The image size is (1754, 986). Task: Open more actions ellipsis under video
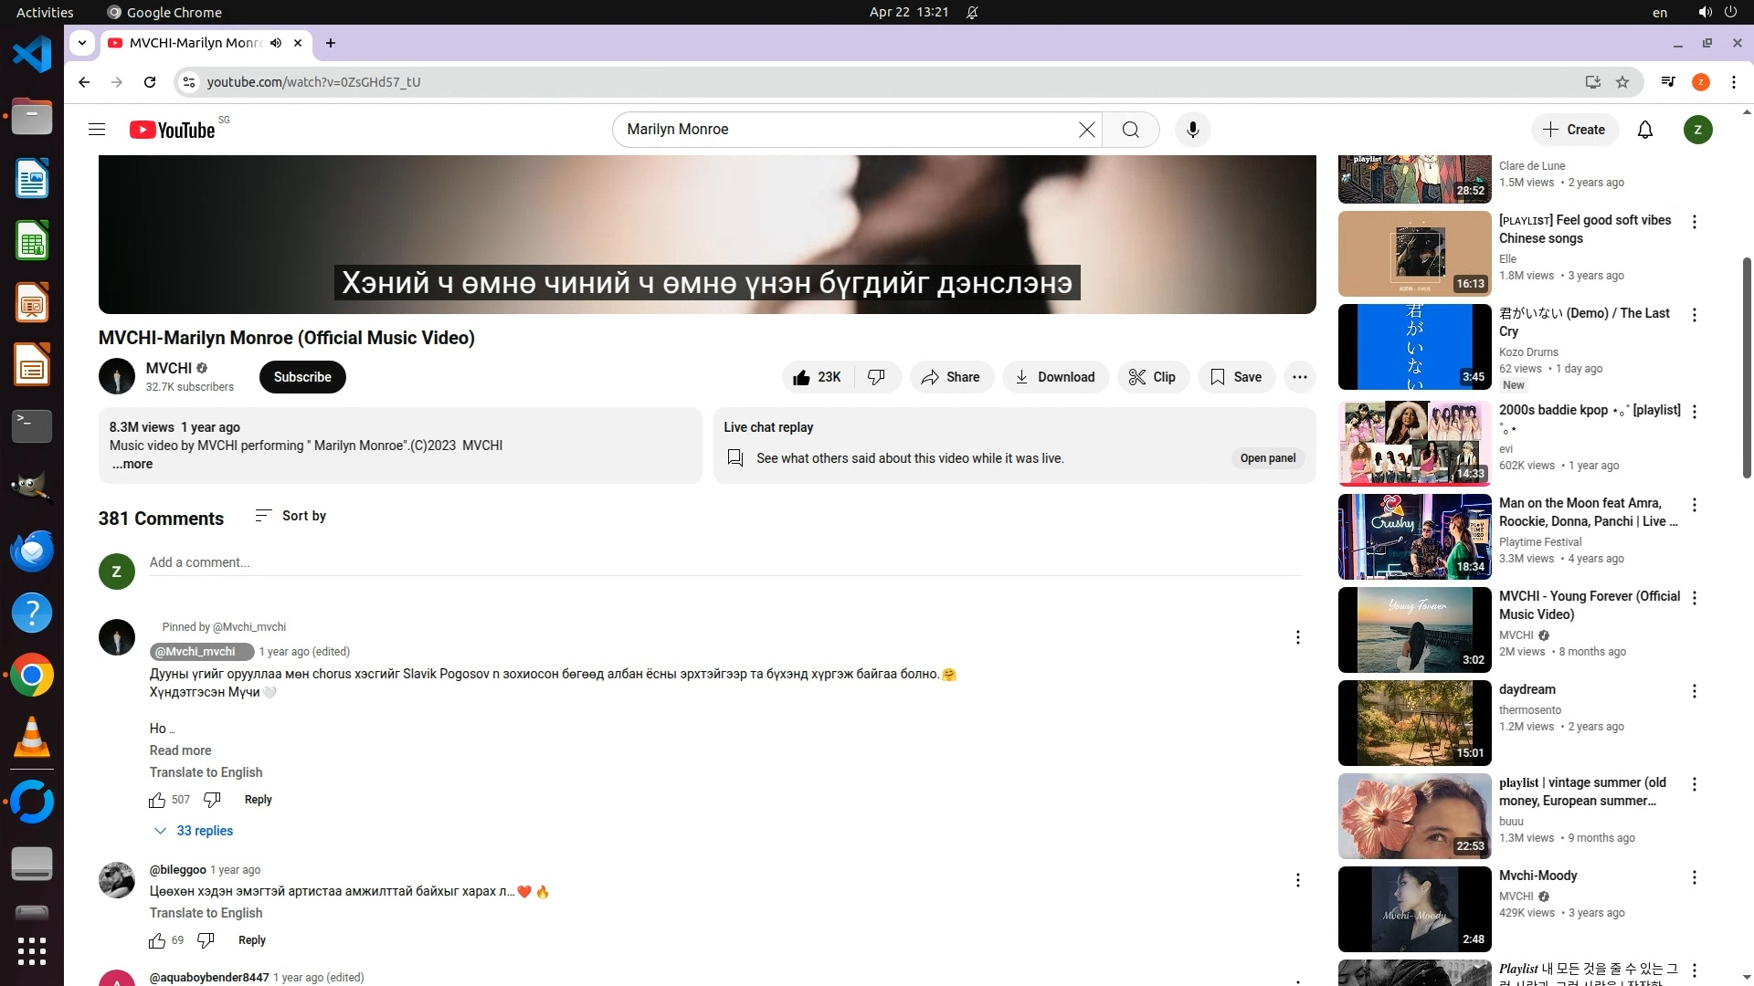1299,377
